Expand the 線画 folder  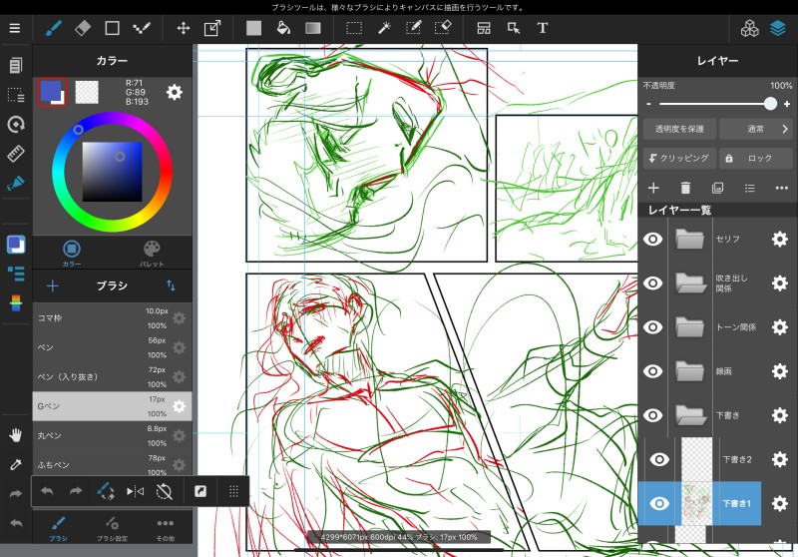coord(690,371)
